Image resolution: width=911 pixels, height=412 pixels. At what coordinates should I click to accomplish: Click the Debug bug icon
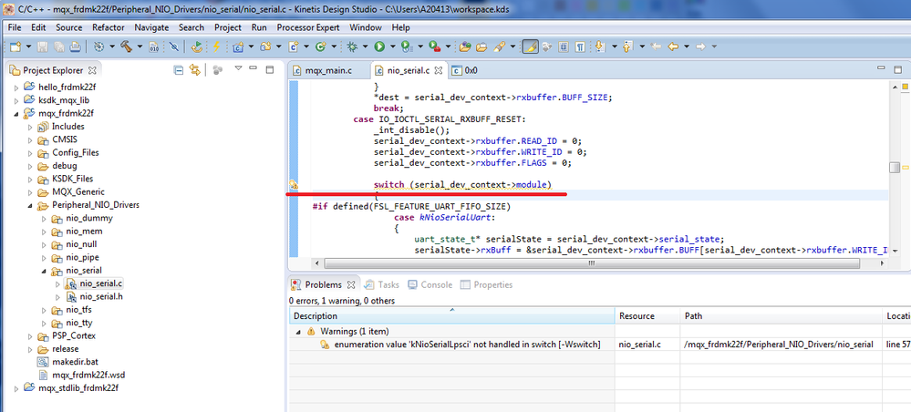pyautogui.click(x=351, y=46)
